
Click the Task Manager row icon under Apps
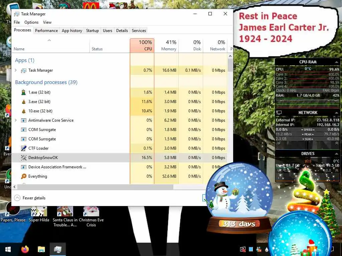[24, 71]
